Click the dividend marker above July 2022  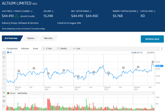(x=123, y=68)
